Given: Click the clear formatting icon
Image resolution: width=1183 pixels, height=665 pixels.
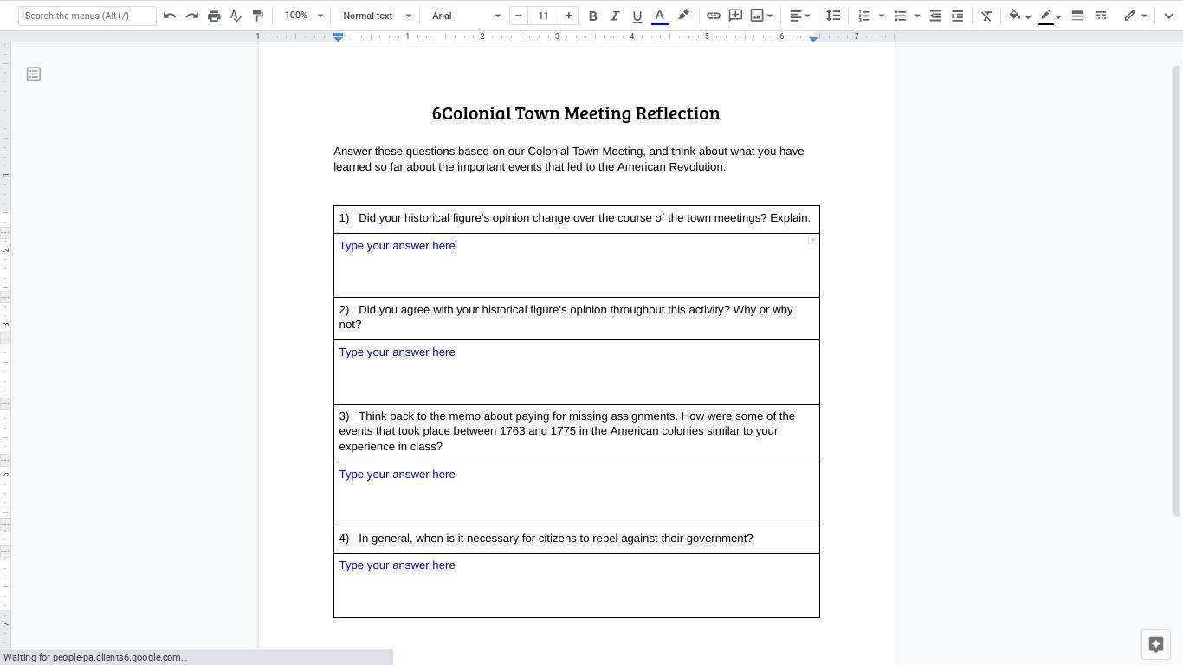Looking at the screenshot, I should pyautogui.click(x=986, y=16).
